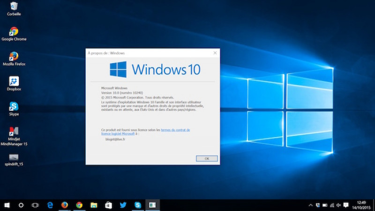
Task: Switch to Chrome in the taskbar
Action: [x=79, y=205]
